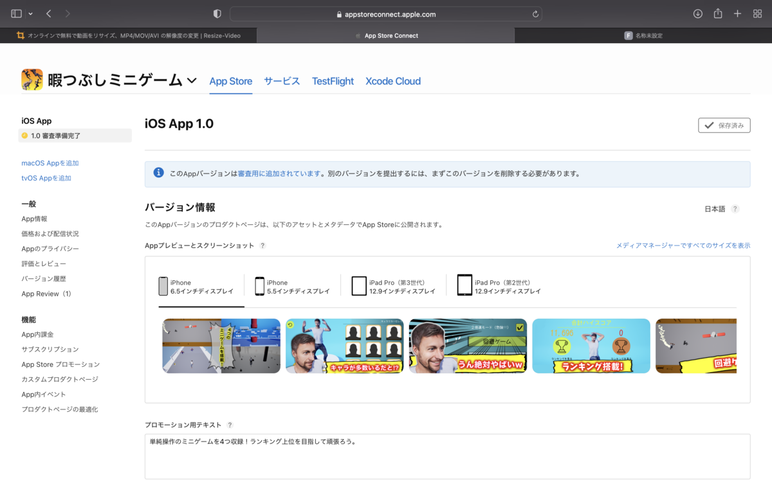Open the privacy report shield icon
Viewport: 772px width, 482px height.
pyautogui.click(x=217, y=13)
